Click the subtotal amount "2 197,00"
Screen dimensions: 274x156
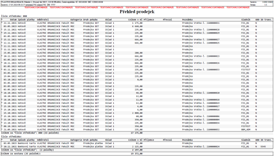tap(137, 150)
